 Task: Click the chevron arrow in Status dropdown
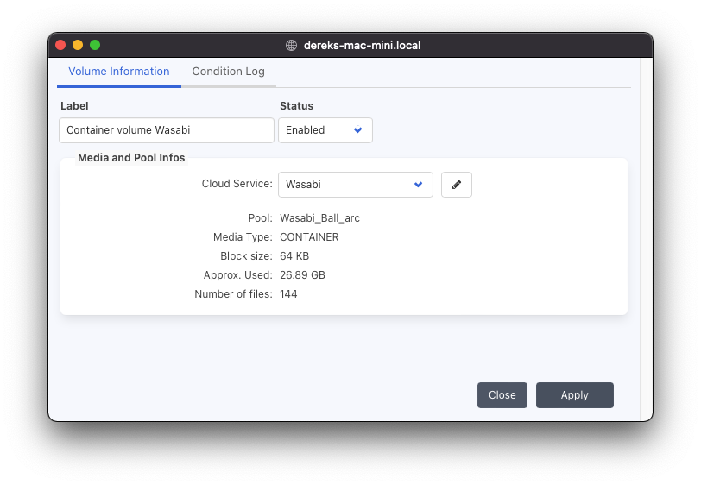click(357, 130)
